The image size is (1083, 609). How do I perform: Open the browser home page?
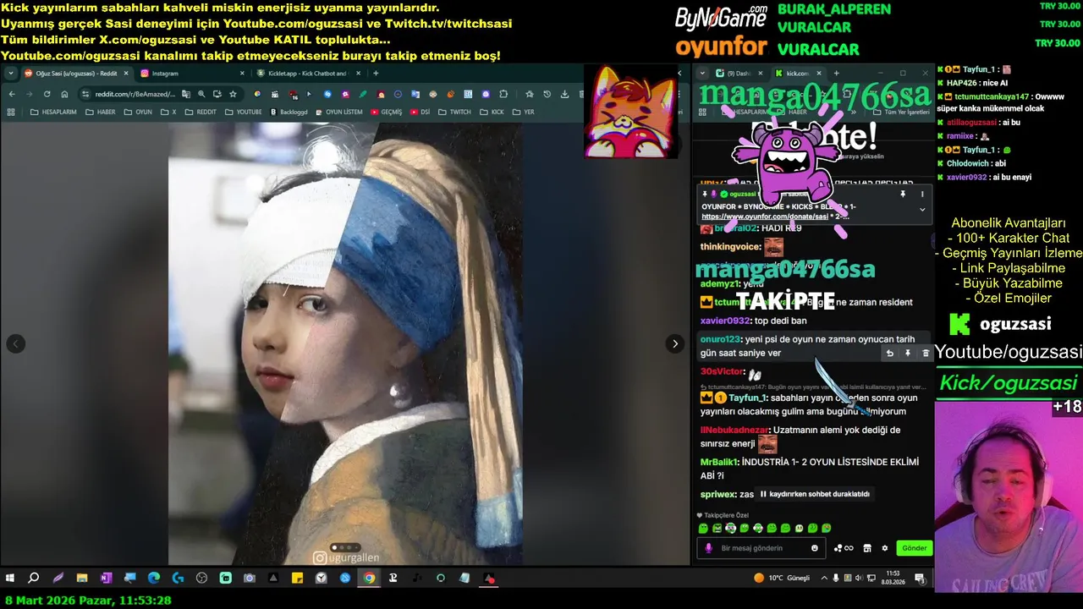coord(64,94)
